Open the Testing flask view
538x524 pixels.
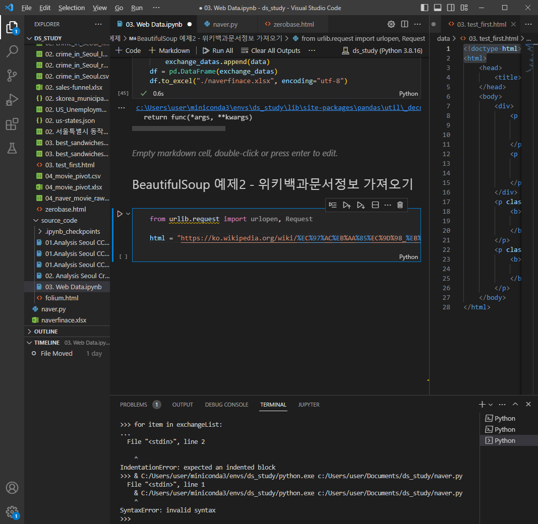[x=12, y=148]
